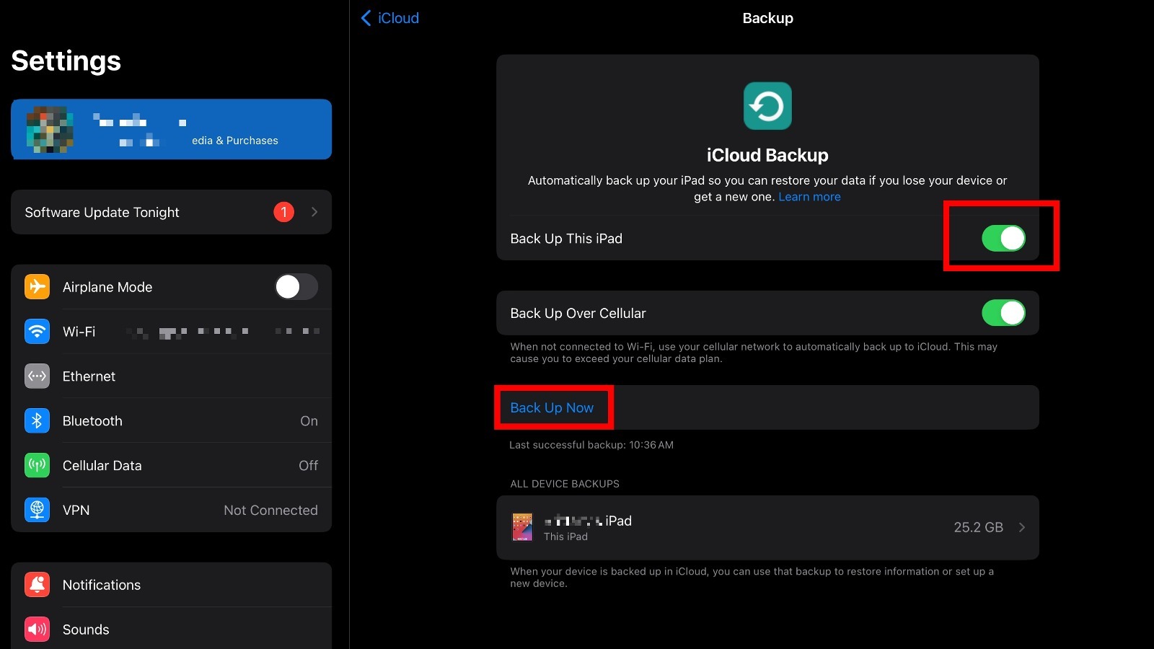Tap the Bluetooth icon
This screenshot has width=1154, height=649.
pyautogui.click(x=37, y=421)
